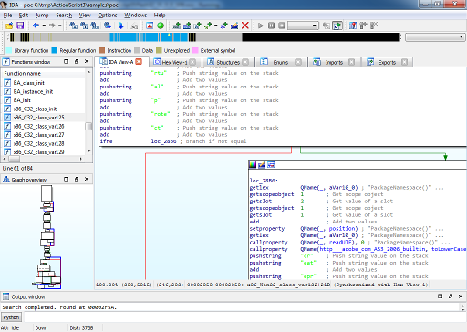Open the empty dropdown right of navigation band
Screen dimensions: 467x332
click(x=435, y=37)
